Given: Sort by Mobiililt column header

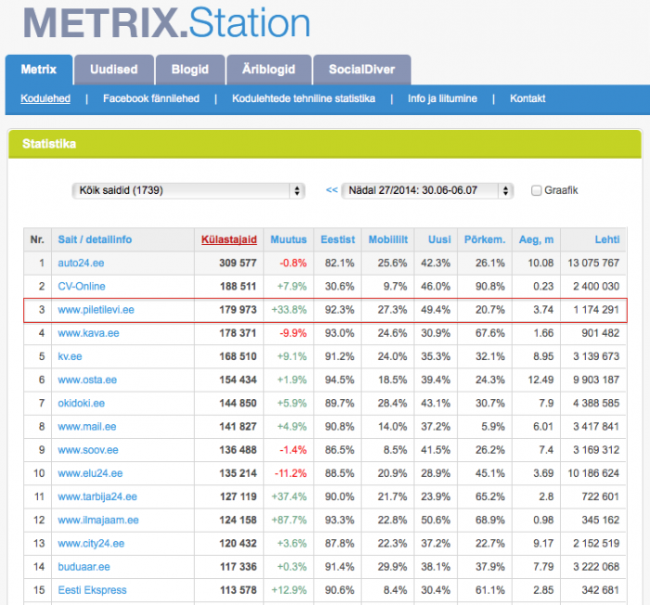Looking at the screenshot, I should (388, 239).
